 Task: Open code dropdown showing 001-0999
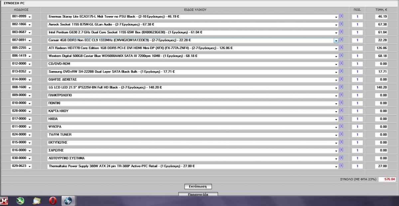(x=21, y=17)
